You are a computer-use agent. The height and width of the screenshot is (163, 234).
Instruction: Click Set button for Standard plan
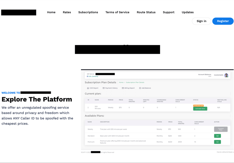tap(217, 136)
